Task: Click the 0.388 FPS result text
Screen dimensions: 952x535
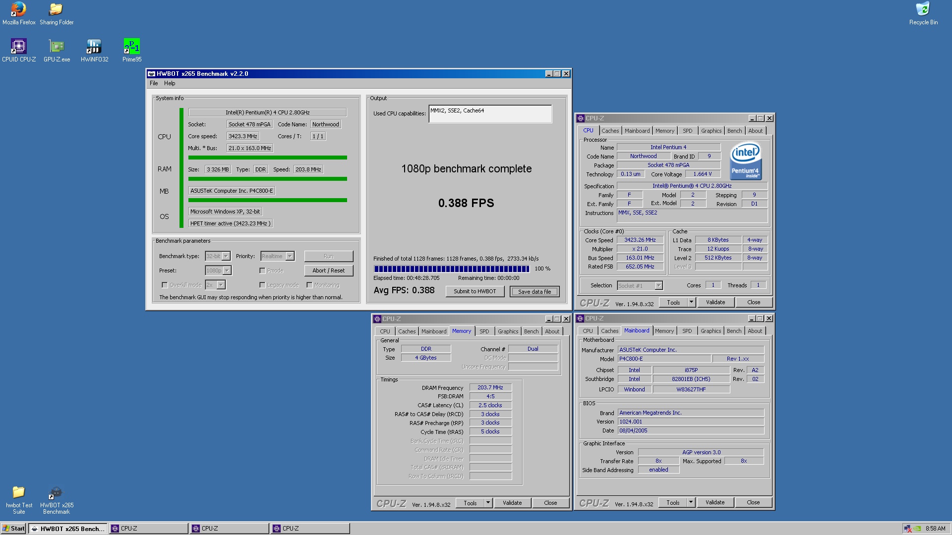Action: [466, 203]
